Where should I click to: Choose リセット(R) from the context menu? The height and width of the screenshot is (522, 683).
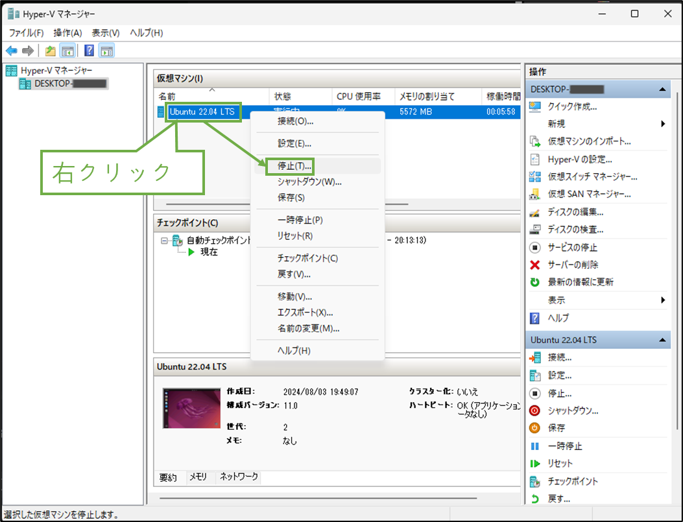(x=318, y=236)
